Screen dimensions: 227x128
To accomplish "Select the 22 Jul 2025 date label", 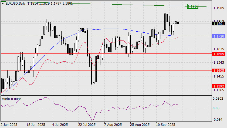I will pyautogui.click(x=87, y=125).
